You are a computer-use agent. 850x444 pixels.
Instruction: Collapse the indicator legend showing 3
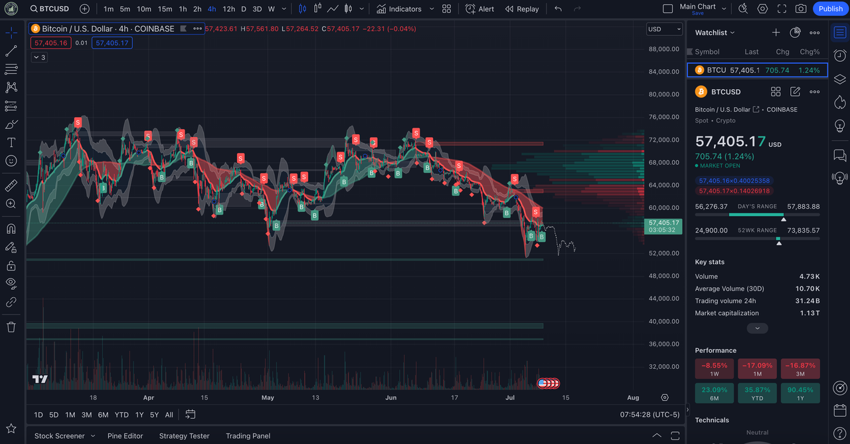(39, 57)
